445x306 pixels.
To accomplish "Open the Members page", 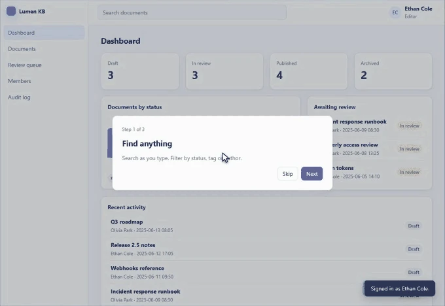I will coord(44,81).
